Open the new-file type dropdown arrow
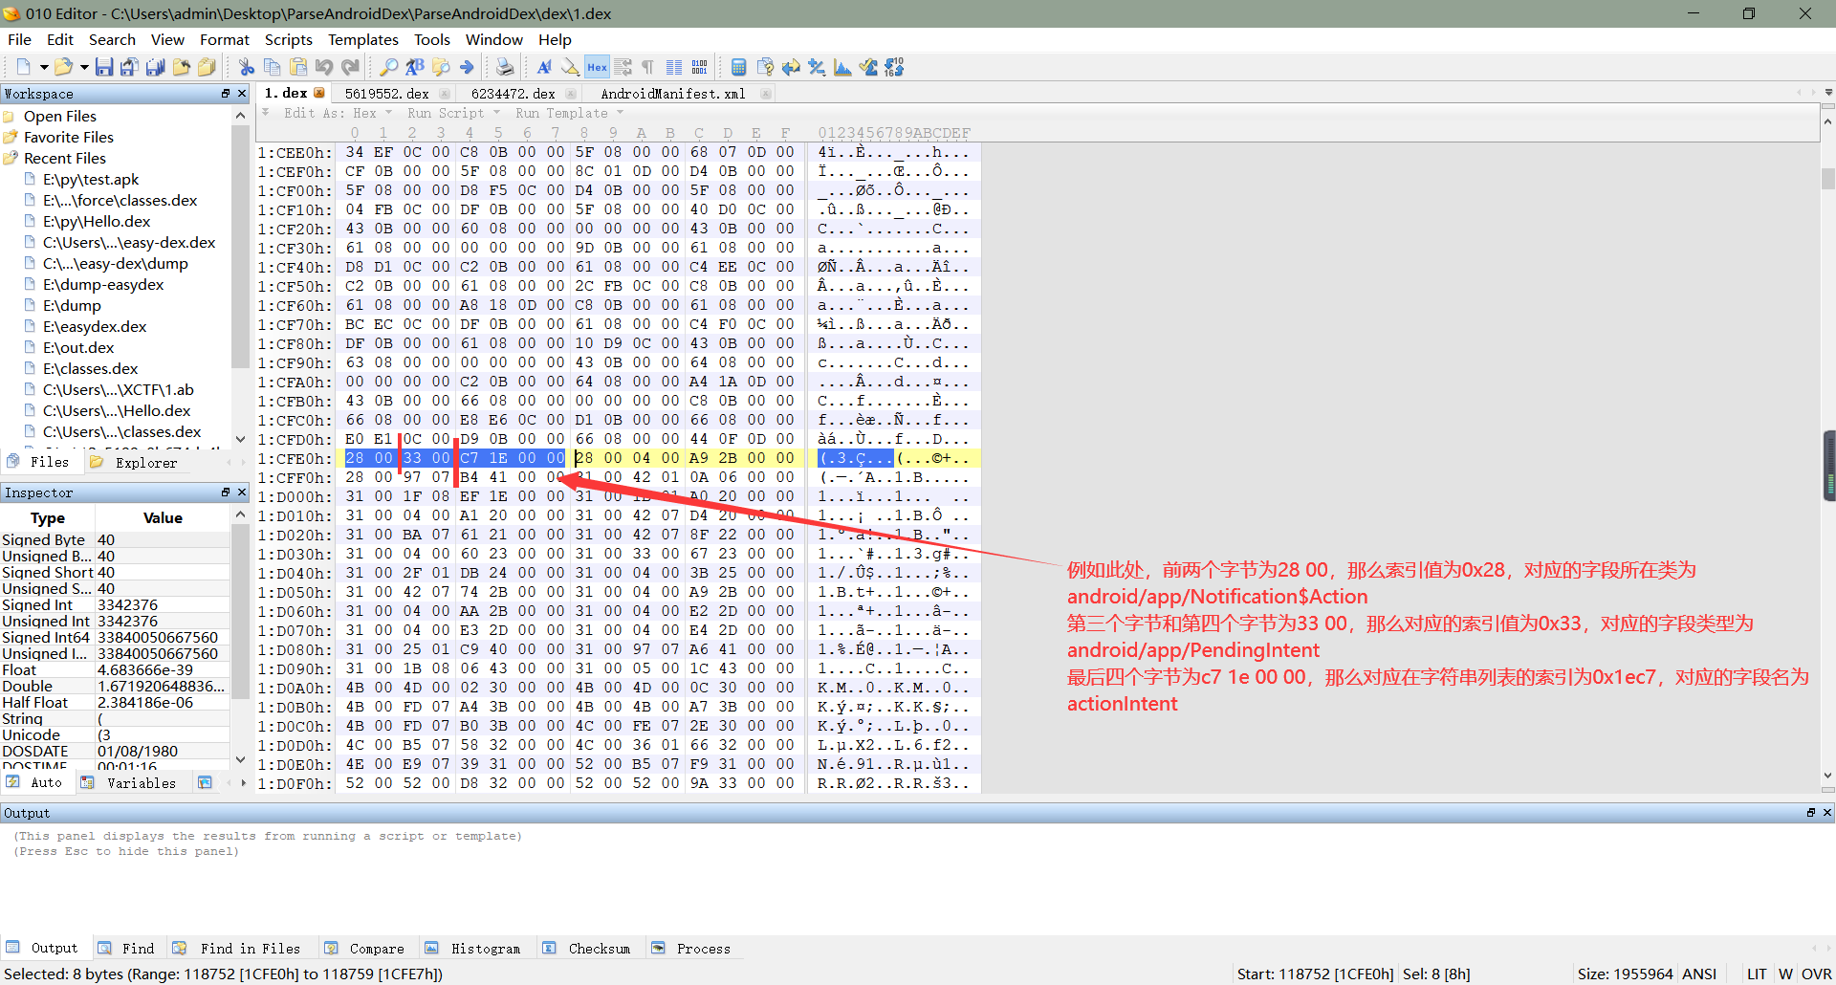1836x985 pixels. [x=43, y=67]
